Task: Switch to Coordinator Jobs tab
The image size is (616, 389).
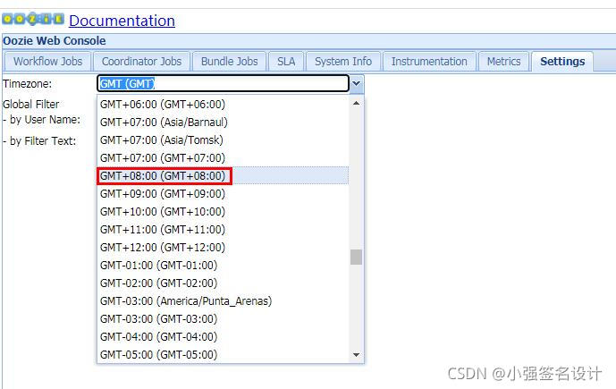Action: pos(141,62)
